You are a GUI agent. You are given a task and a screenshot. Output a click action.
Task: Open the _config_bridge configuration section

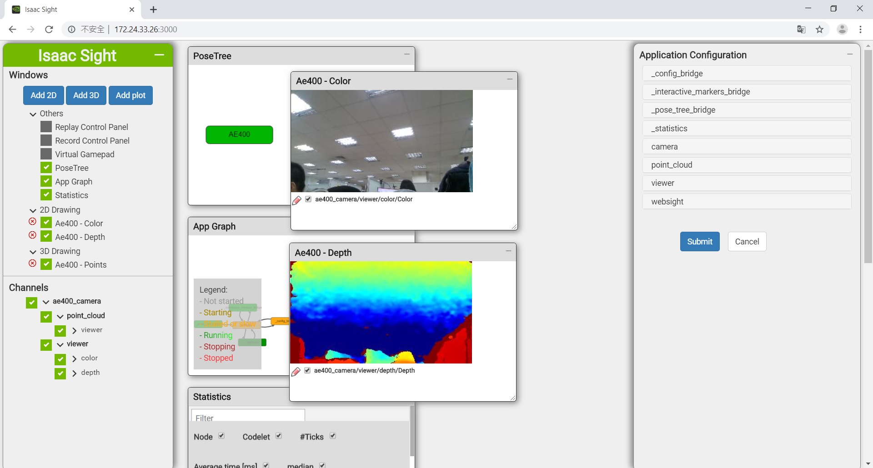pos(747,74)
